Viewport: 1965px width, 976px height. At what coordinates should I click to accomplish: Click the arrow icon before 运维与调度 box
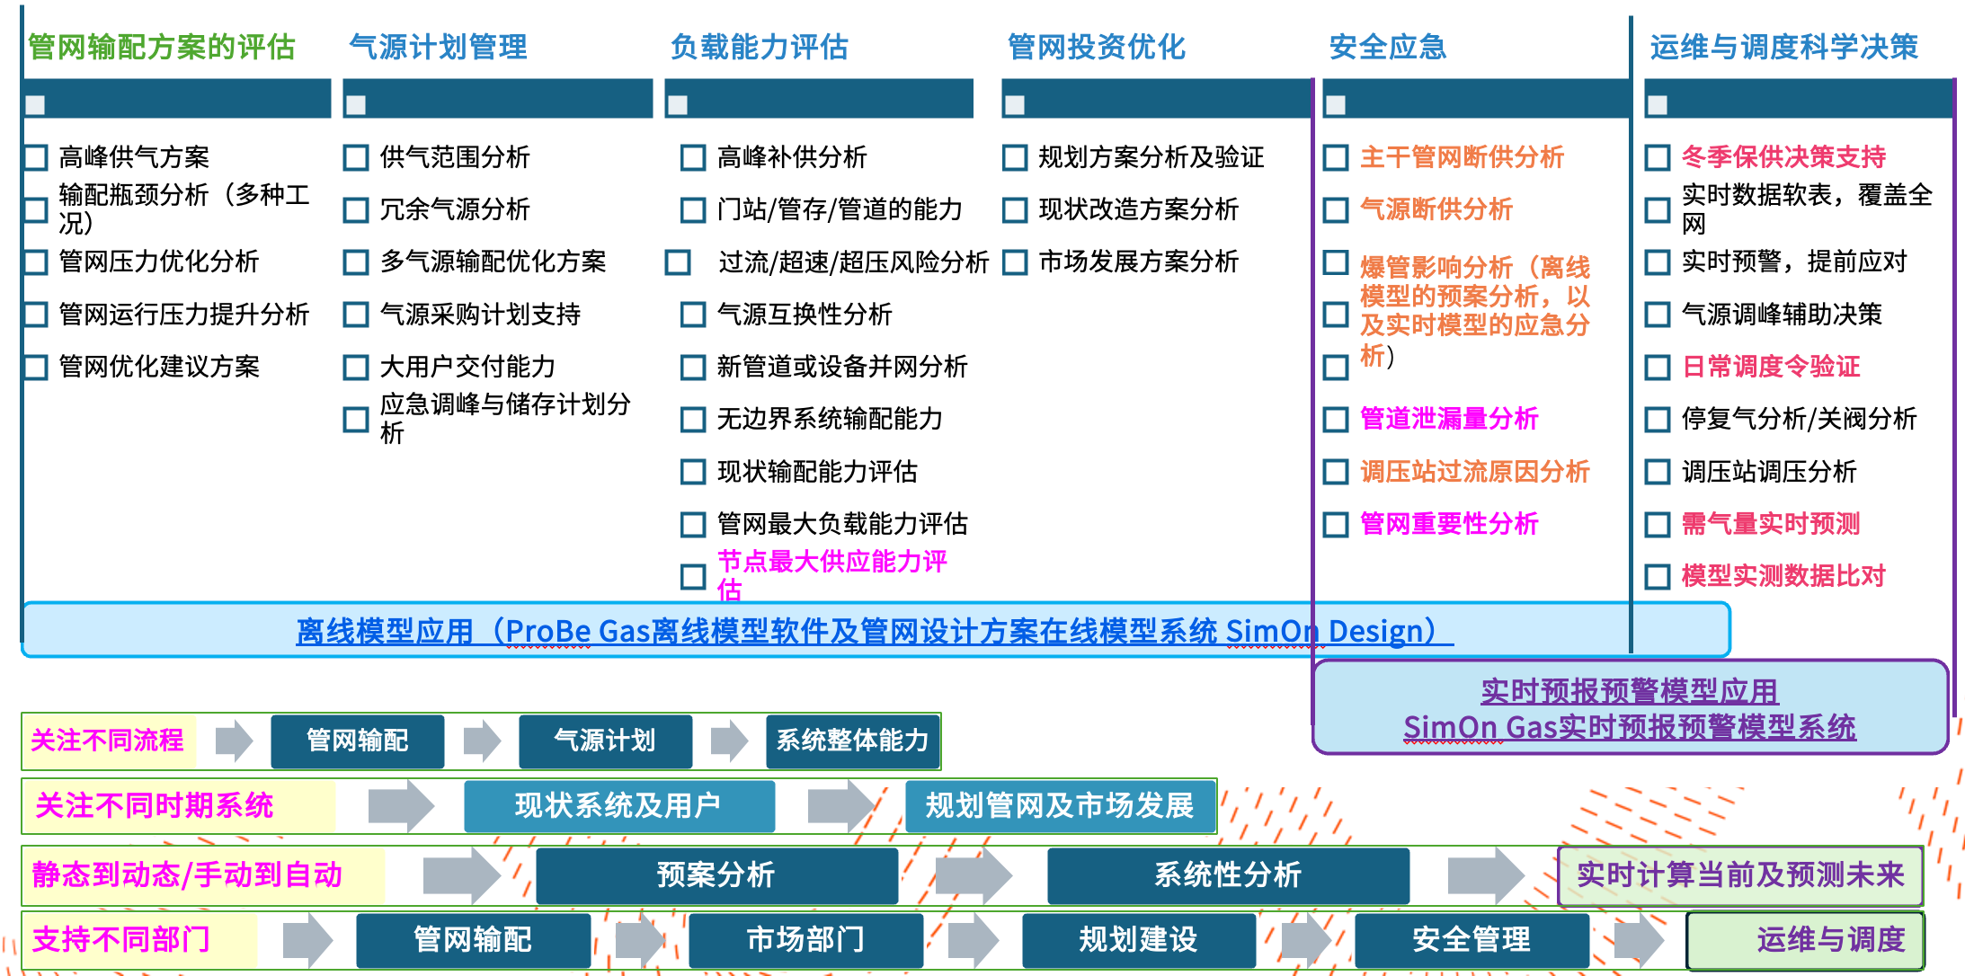[x=1638, y=940]
